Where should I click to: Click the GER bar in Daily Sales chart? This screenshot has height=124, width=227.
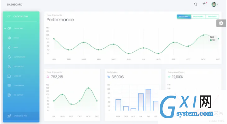tap(126, 108)
